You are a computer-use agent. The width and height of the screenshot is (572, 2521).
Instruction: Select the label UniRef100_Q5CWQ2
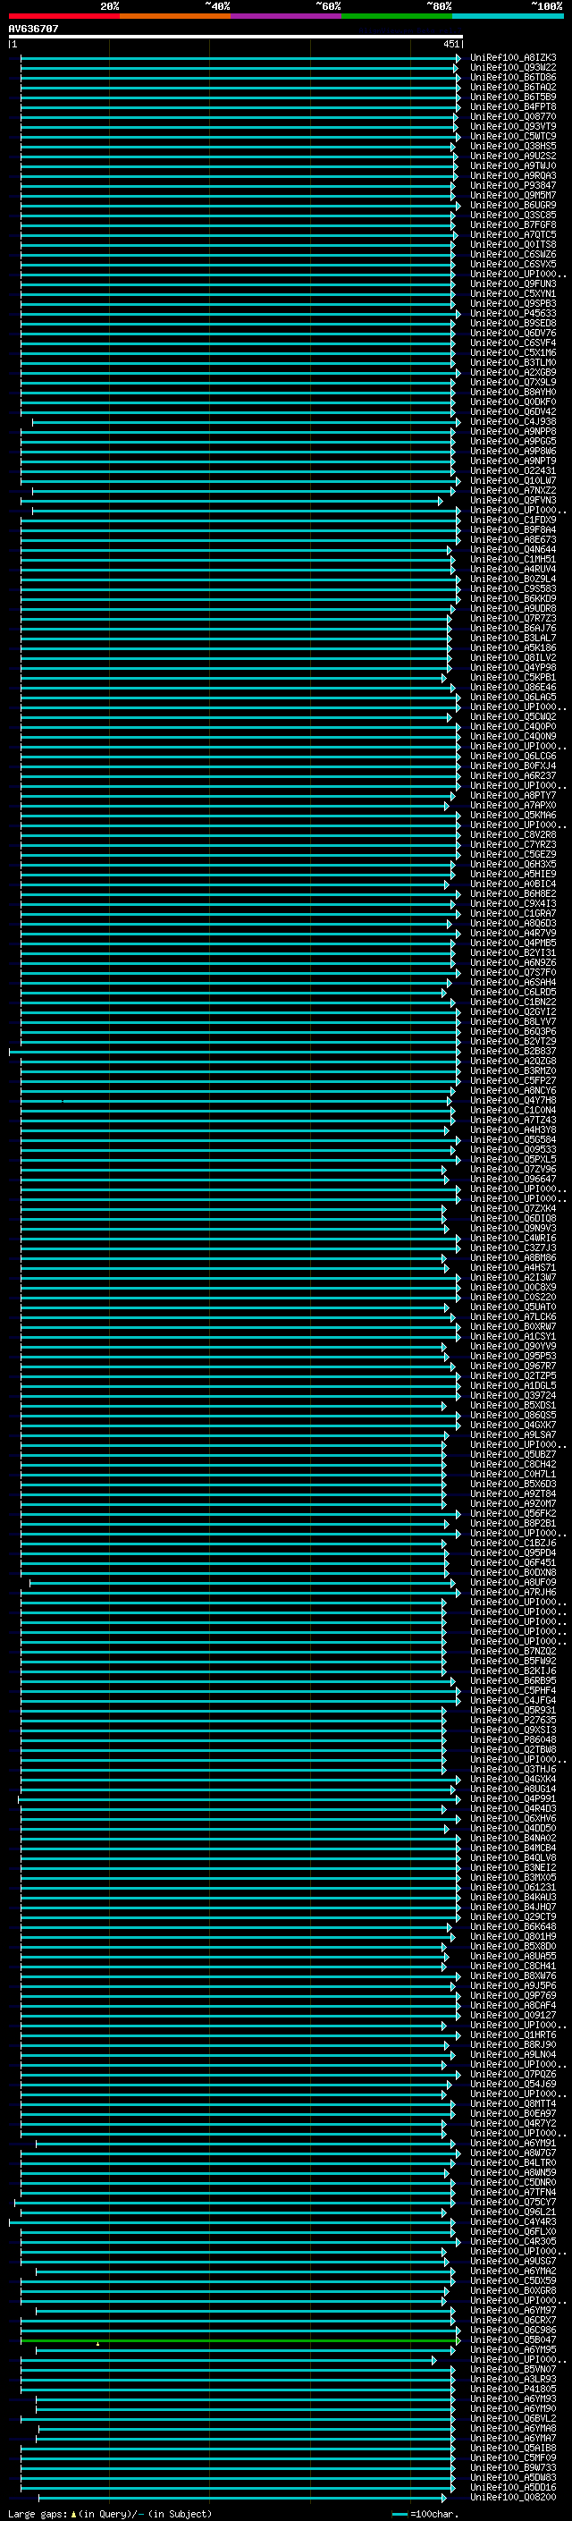click(x=513, y=717)
